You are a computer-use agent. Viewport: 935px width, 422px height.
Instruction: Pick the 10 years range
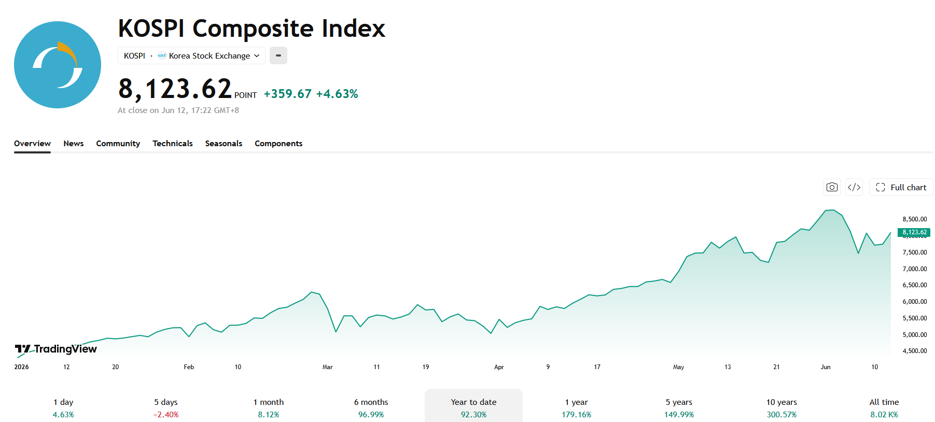782,408
